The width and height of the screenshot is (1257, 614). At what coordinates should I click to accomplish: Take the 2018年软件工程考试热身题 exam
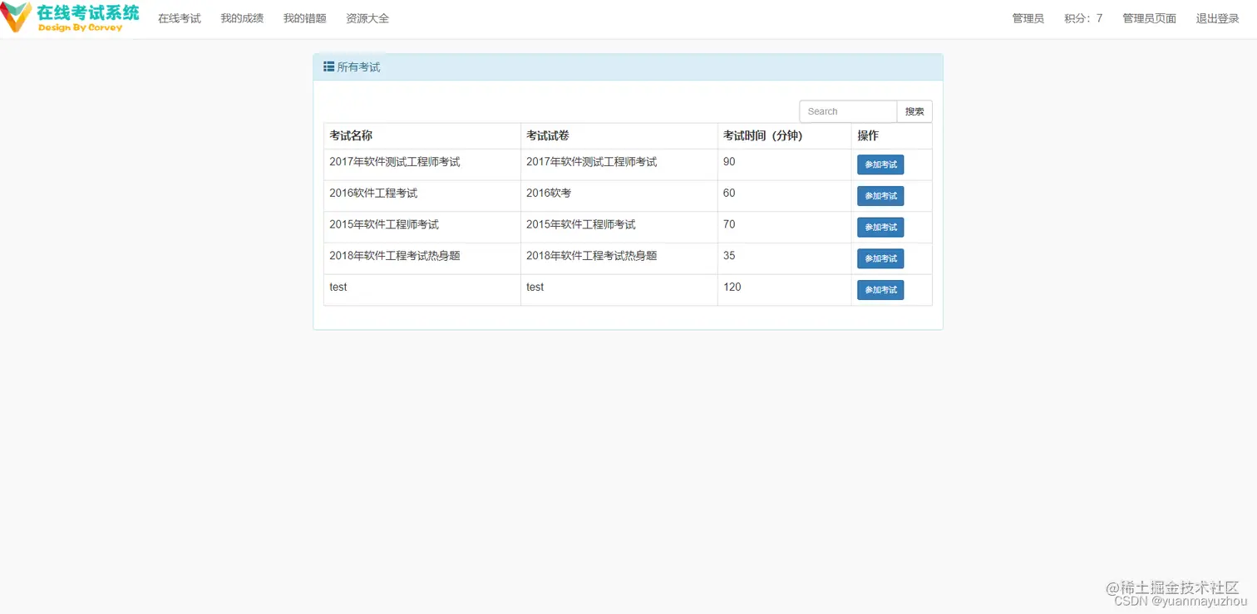880,258
